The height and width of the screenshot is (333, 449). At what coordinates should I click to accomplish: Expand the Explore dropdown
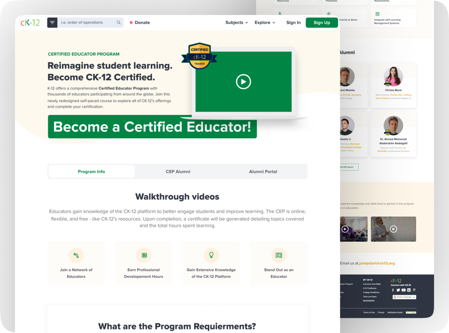pyautogui.click(x=265, y=22)
